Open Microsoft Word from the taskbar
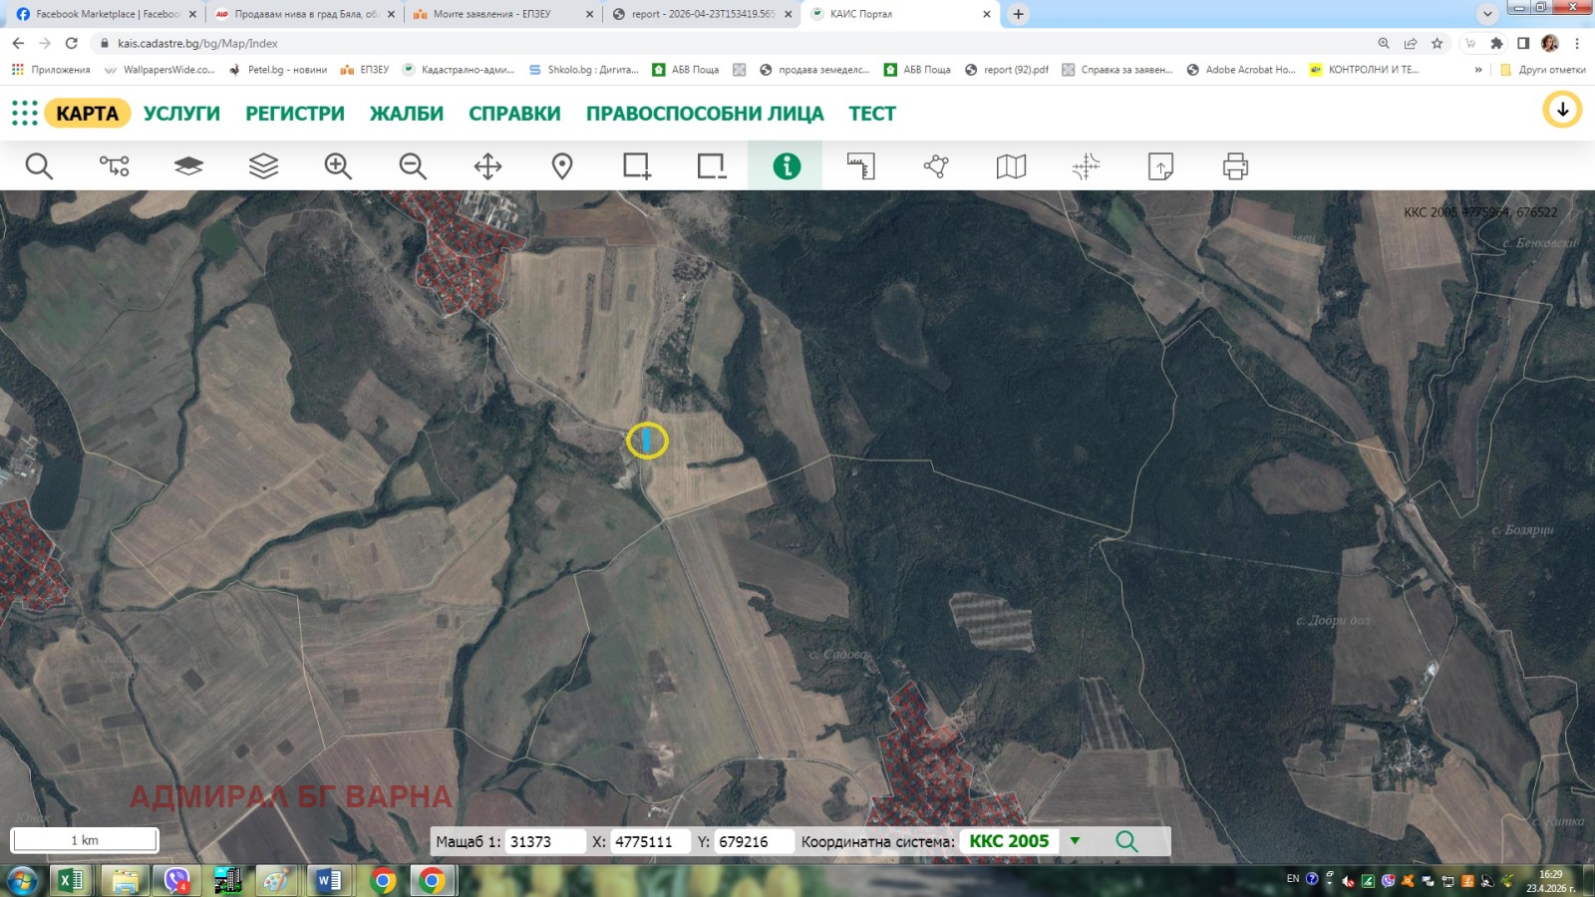Viewport: 1595px width, 897px height. coord(328,880)
